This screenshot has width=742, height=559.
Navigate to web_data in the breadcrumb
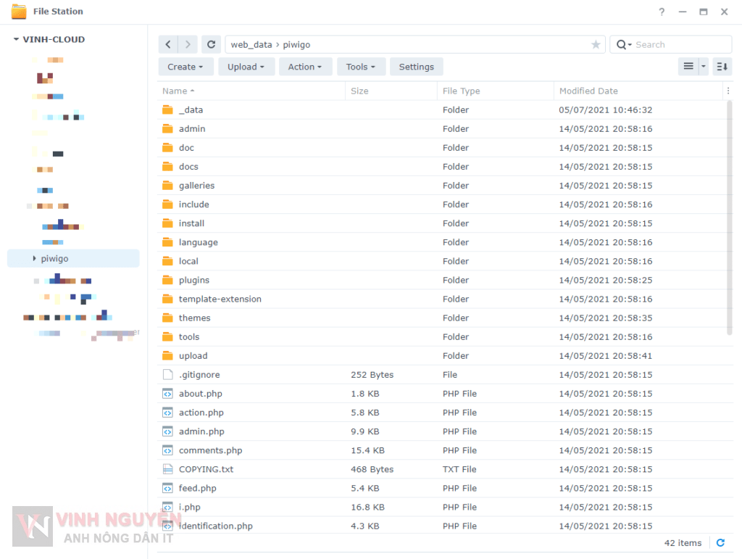pos(250,44)
